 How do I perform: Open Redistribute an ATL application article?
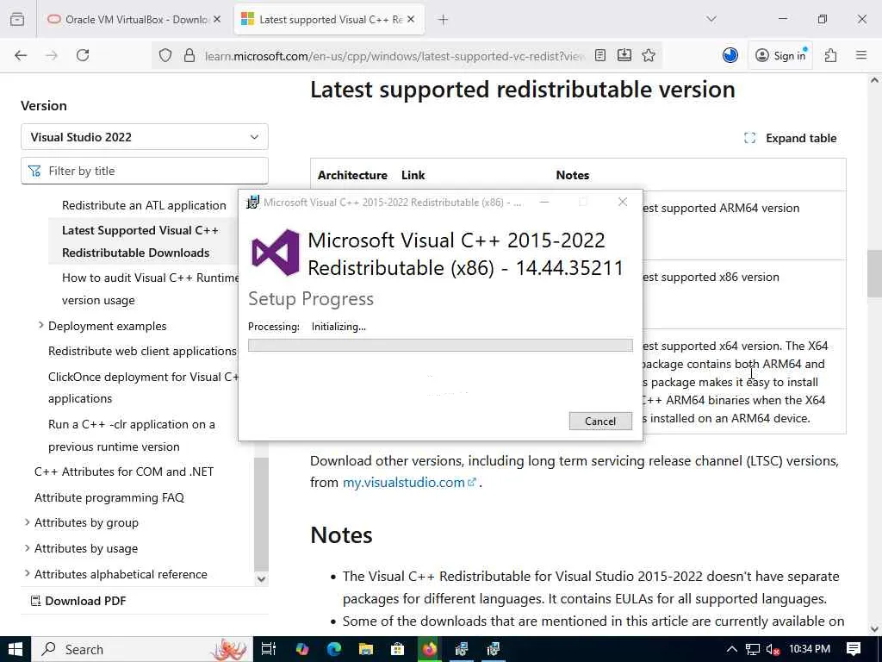(144, 205)
